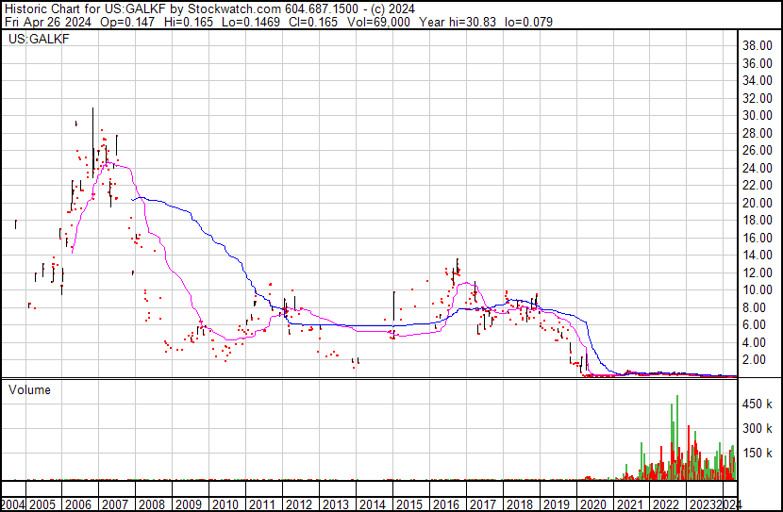Click the 30.00 price level label
Viewport: 783px width, 512px height.
(758, 115)
